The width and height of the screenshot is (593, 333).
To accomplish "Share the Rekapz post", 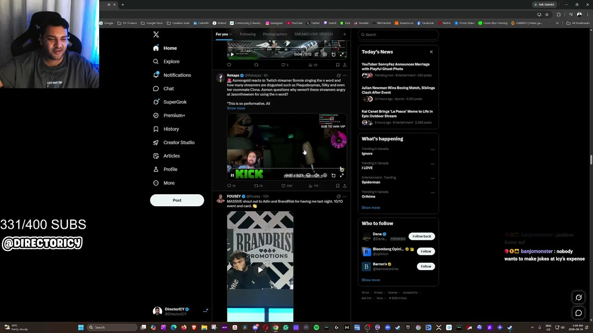I will [x=344, y=186].
